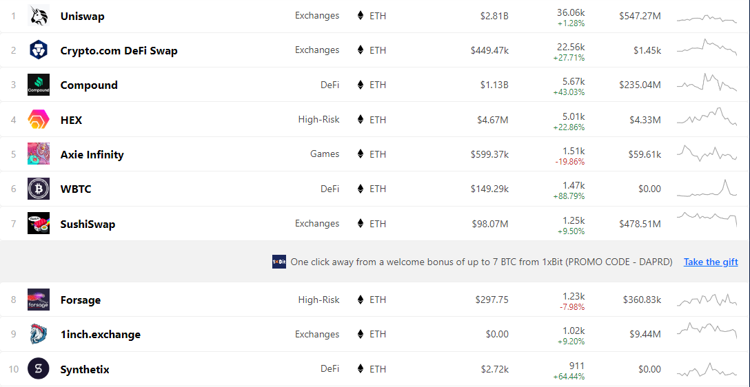
Task: Click the Forsage logo icon
Action: tap(39, 300)
